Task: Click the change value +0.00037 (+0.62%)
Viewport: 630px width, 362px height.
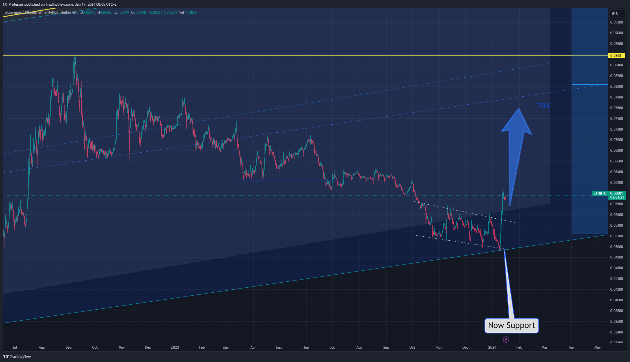Action: pyautogui.click(x=162, y=12)
